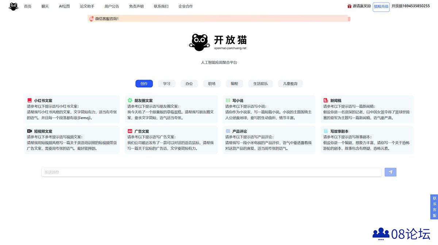This screenshot has height=245, width=438.
Task: Open the 小红书文案 card title
Action: (x=43, y=101)
